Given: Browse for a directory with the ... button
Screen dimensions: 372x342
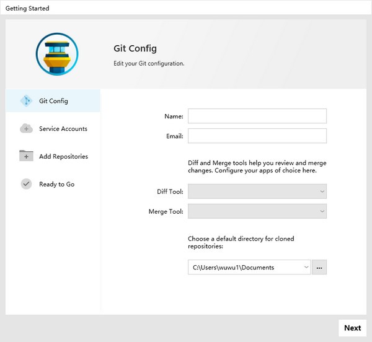Looking at the screenshot, I should tap(319, 267).
